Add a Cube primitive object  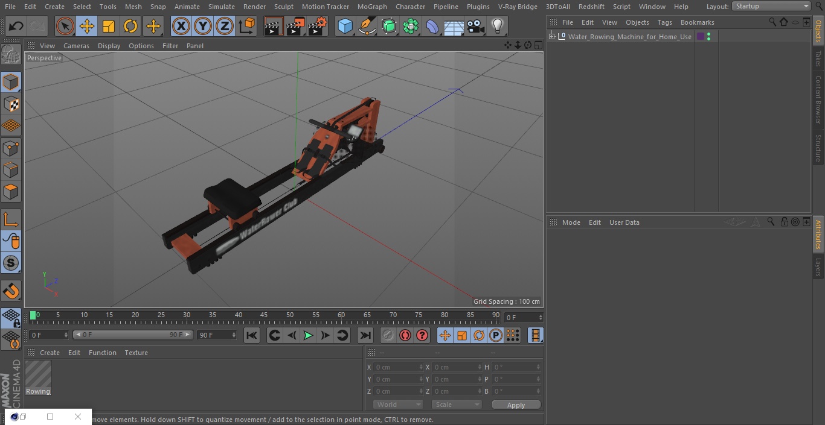[345, 26]
